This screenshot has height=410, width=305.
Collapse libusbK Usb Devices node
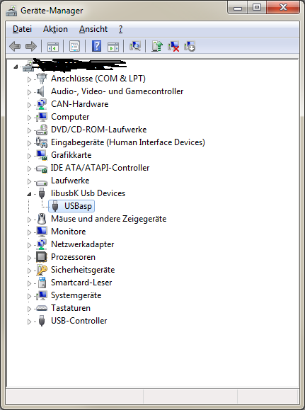tap(29, 194)
